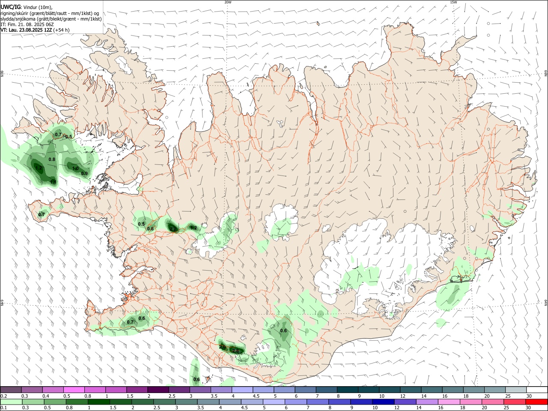
Task: Click the deep navy blue swatch starting at 10 in lower legend
Action: point(383,402)
